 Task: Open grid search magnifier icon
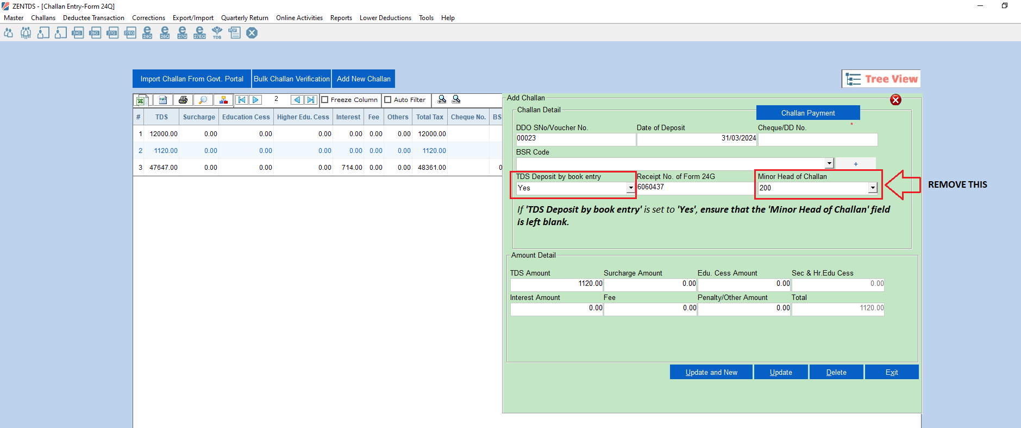(x=203, y=100)
